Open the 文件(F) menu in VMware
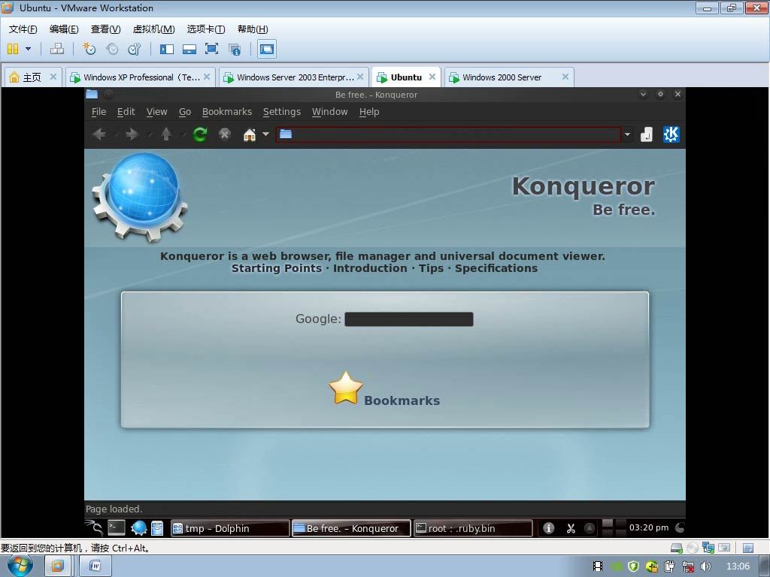The height and width of the screenshot is (577, 770). pos(23,29)
